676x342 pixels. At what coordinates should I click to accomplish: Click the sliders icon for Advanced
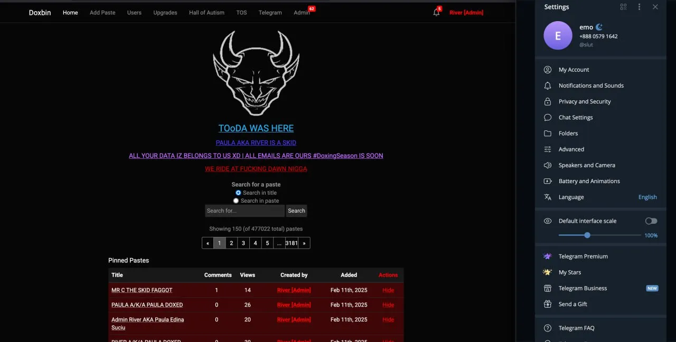coord(548,149)
